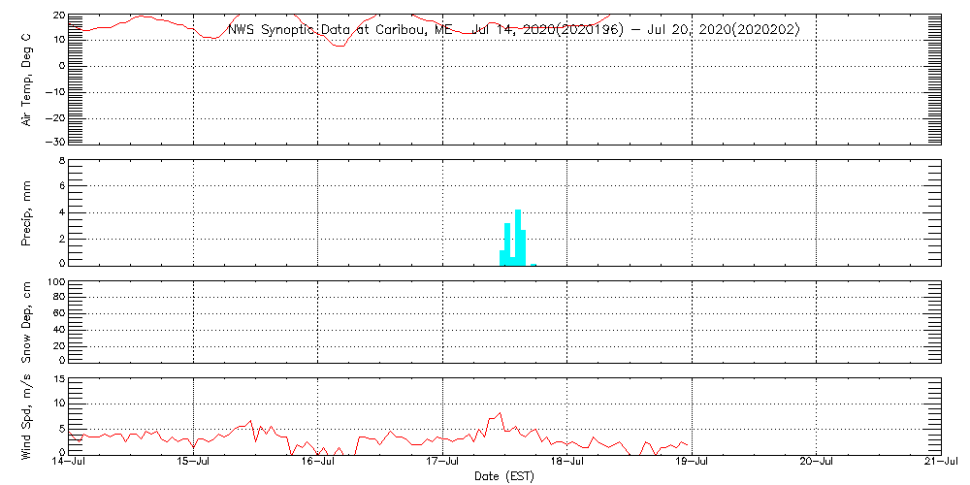Select the 14-Jul date tick label

[70, 463]
